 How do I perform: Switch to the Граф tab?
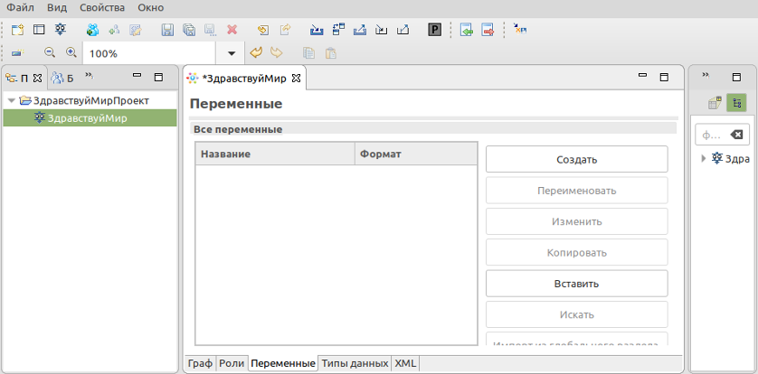(200, 363)
